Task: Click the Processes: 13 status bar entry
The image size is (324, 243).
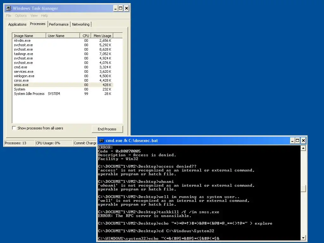Action: click(x=19, y=143)
